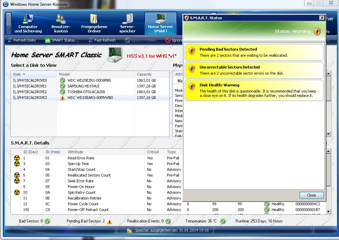Sort the disk list by Model column

95,74
